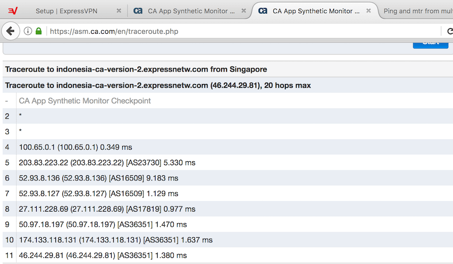Click hop 9 entry 50.97.18.197
The width and height of the screenshot is (453, 264).
(x=103, y=224)
